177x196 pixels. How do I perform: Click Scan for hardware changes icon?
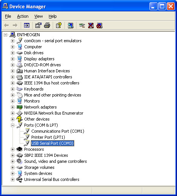[70, 26]
